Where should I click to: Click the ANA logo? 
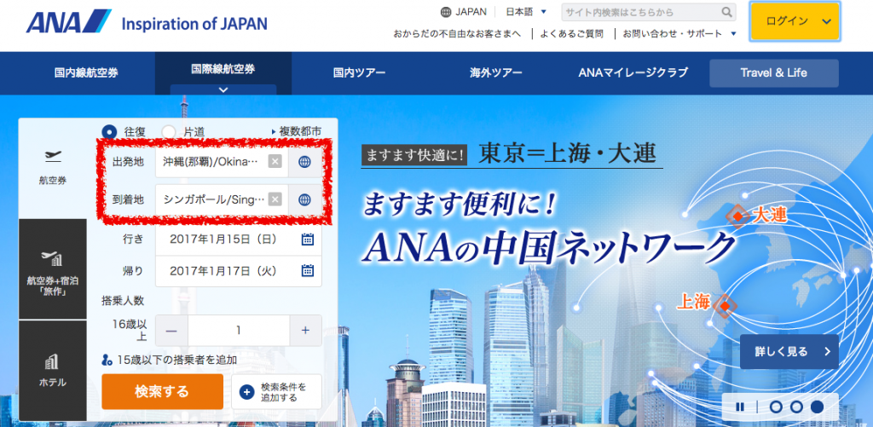(x=68, y=21)
